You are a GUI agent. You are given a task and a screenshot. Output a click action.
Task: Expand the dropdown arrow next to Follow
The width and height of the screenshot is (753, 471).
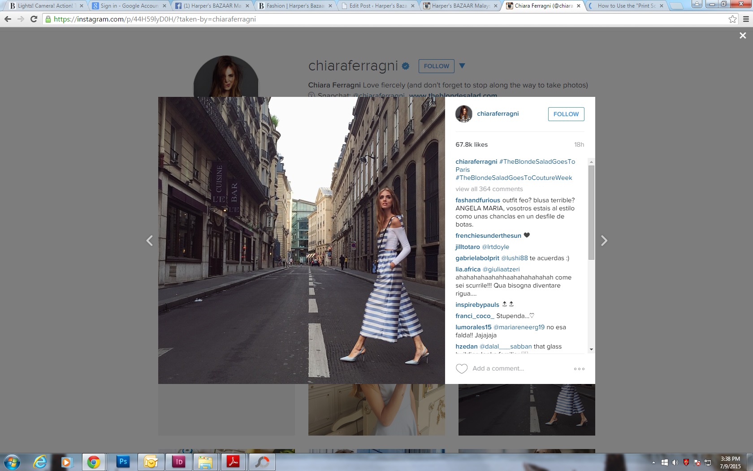(462, 66)
